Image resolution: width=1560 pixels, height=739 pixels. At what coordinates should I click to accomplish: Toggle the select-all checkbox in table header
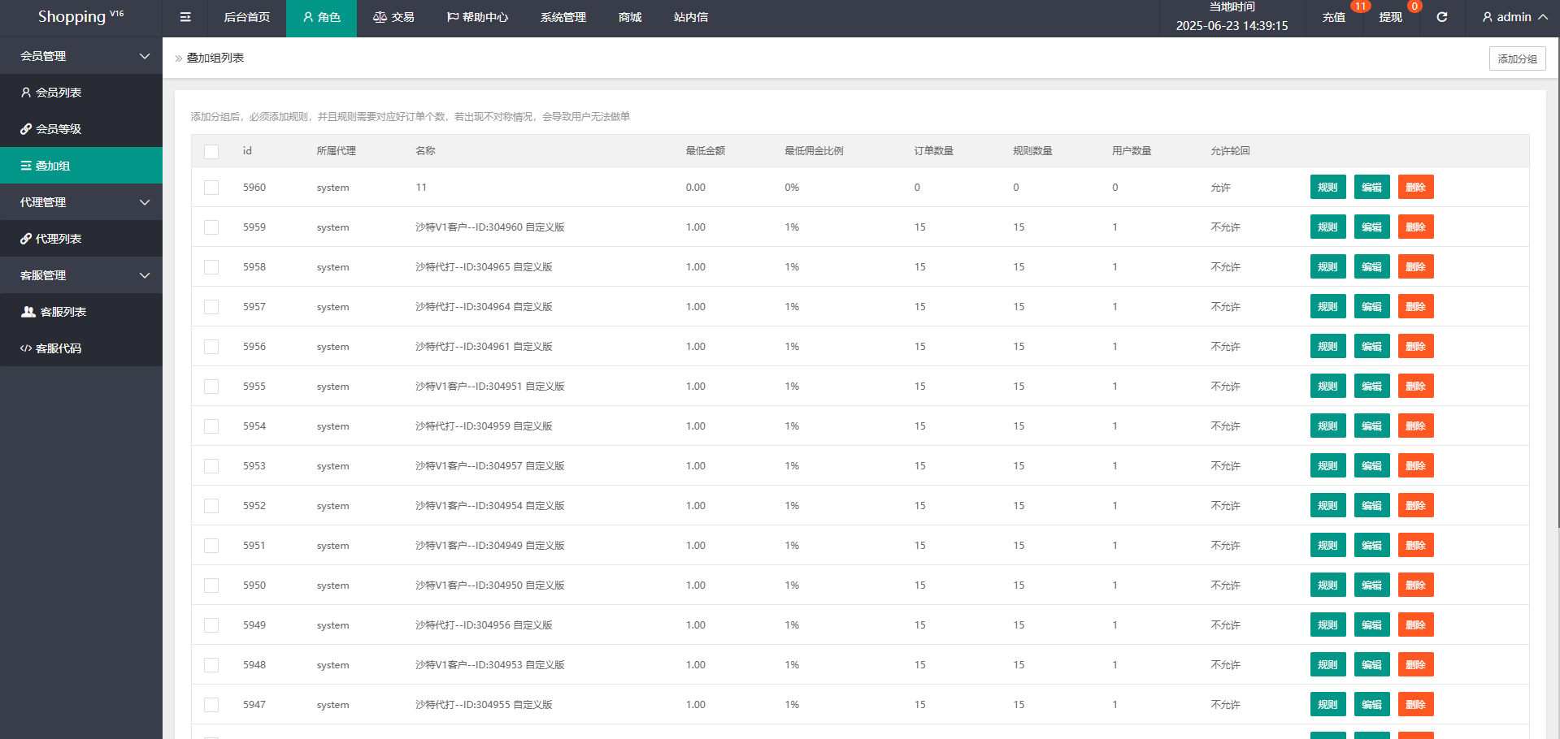pos(211,151)
